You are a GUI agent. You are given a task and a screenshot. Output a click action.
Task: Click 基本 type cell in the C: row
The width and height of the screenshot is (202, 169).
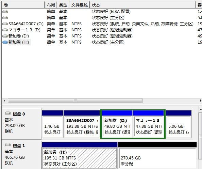63,24
